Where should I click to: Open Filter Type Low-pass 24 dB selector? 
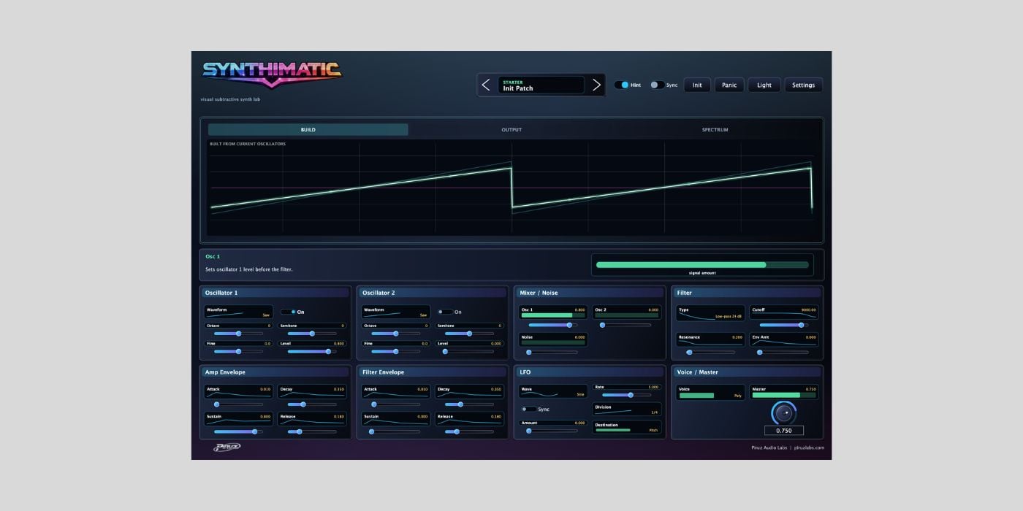click(x=710, y=312)
